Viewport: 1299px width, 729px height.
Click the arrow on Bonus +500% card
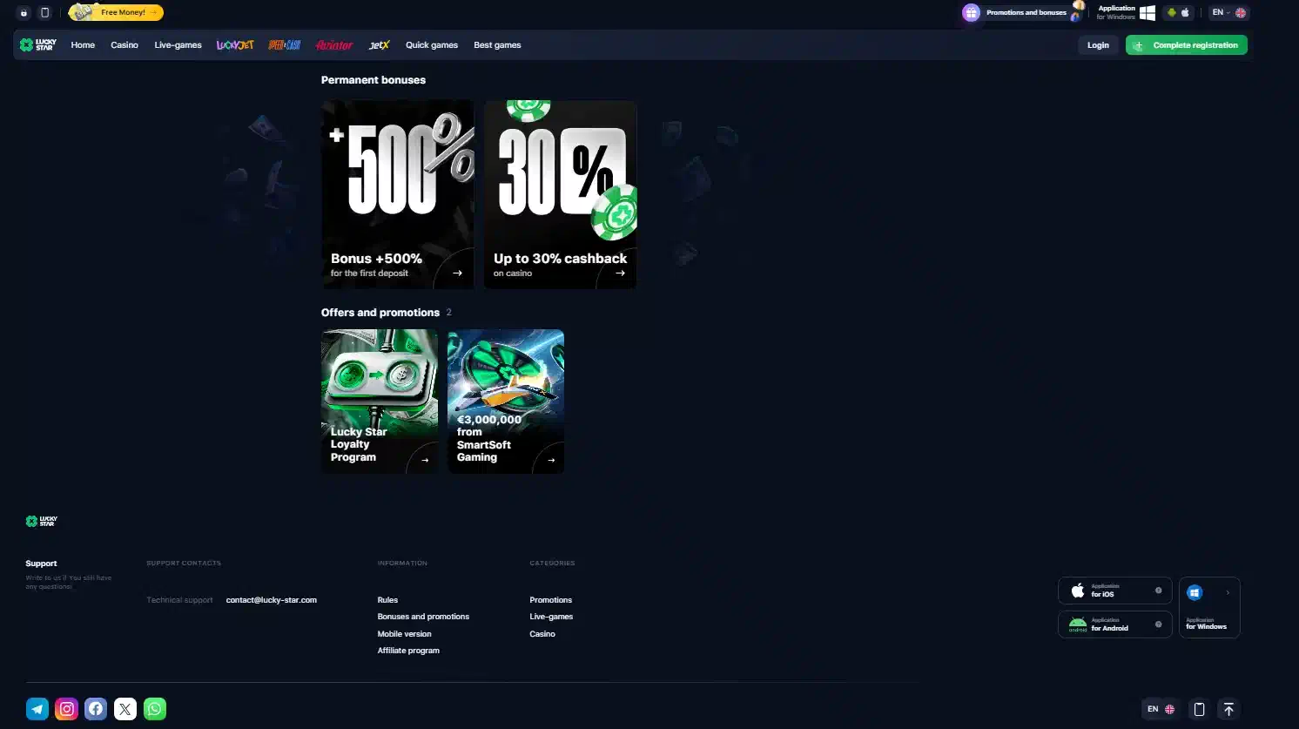click(x=458, y=273)
